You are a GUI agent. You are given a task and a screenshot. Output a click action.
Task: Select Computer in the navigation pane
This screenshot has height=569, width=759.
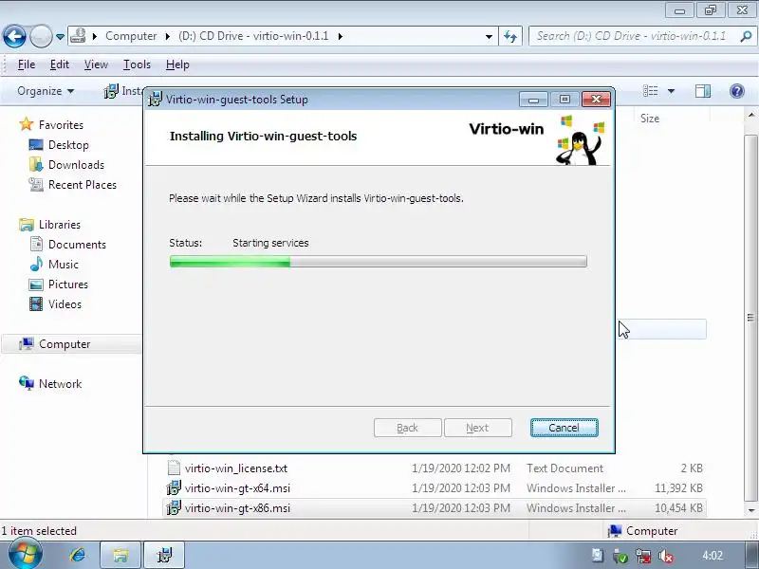tap(72, 344)
